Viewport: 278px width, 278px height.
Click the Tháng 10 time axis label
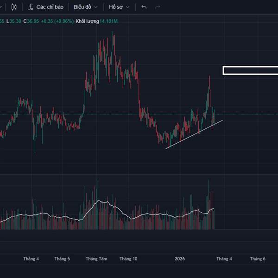(128, 259)
